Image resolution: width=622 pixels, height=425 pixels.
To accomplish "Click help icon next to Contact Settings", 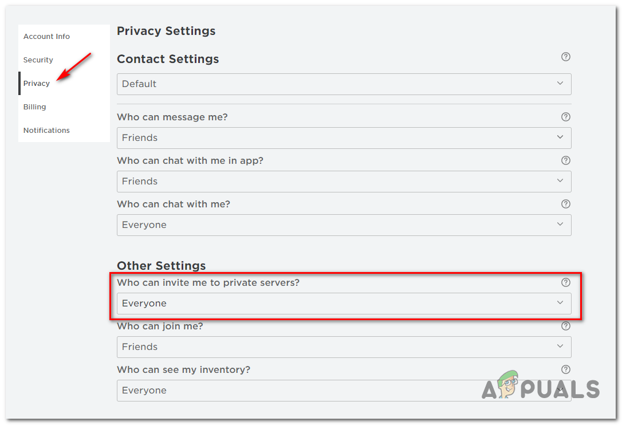I will point(566,57).
